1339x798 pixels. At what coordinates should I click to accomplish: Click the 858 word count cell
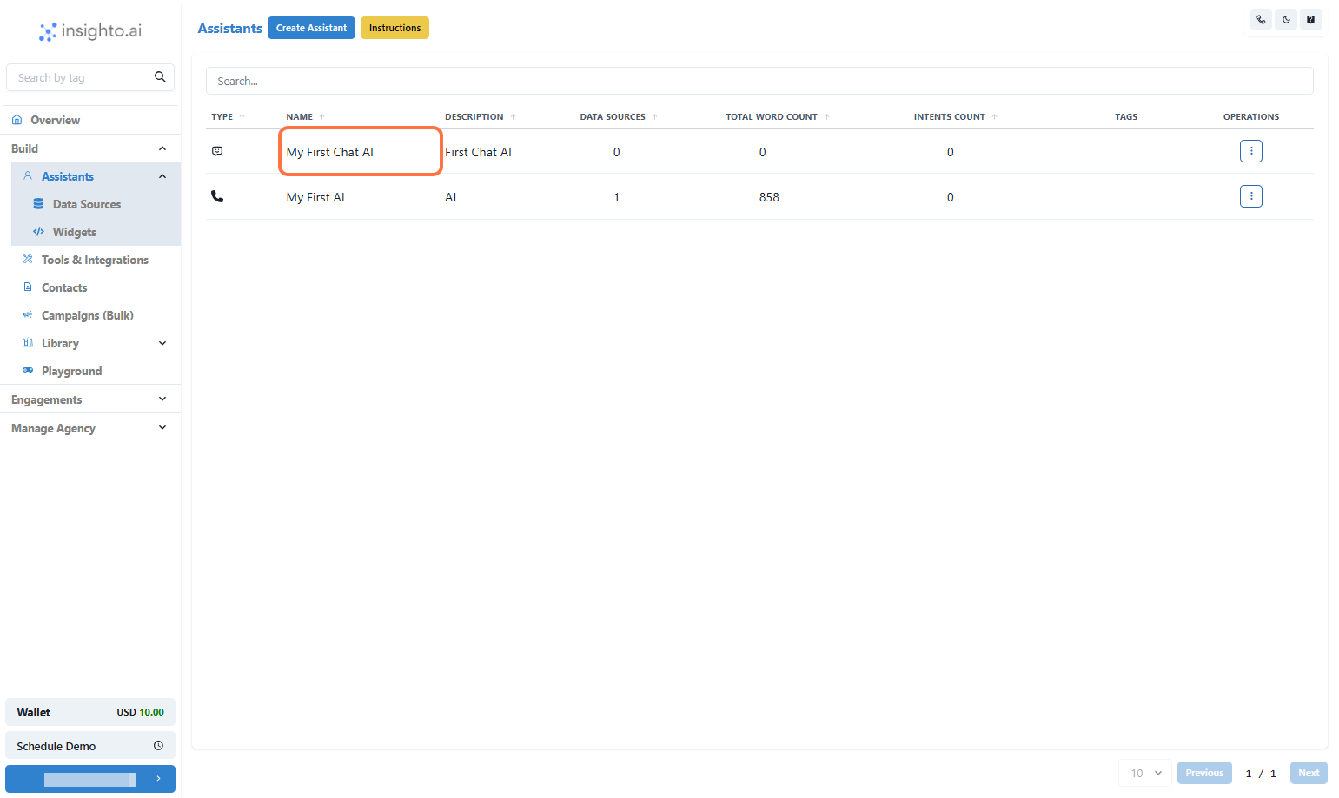769,197
